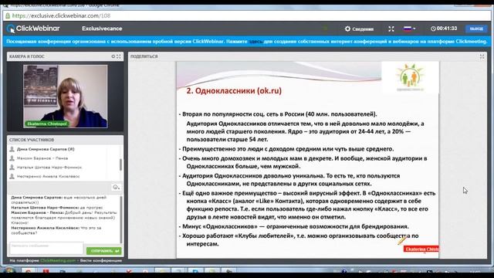Click Ekaterina Chistopol name label on video
This screenshot has width=494, height=278.
pos(47,124)
